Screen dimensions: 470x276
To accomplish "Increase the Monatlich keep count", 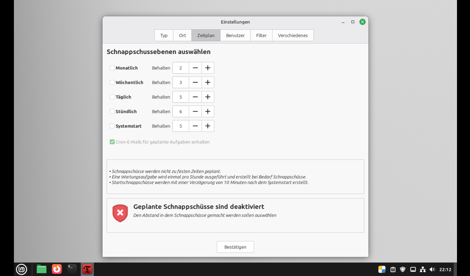I will (x=208, y=68).
